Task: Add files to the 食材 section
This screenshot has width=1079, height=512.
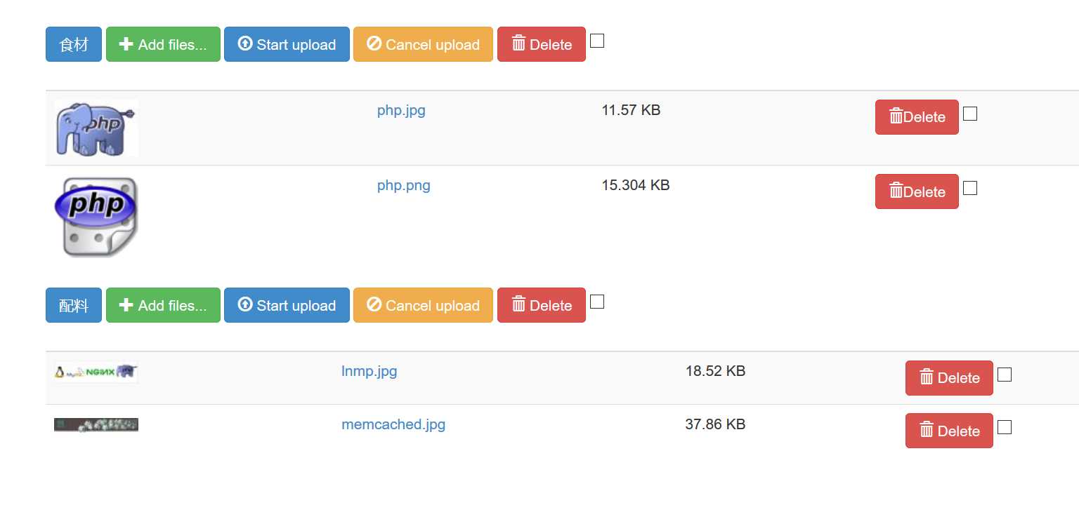Action: pos(163,44)
